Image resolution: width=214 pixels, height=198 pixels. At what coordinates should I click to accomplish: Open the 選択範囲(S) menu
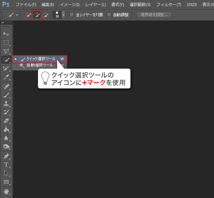[140, 5]
